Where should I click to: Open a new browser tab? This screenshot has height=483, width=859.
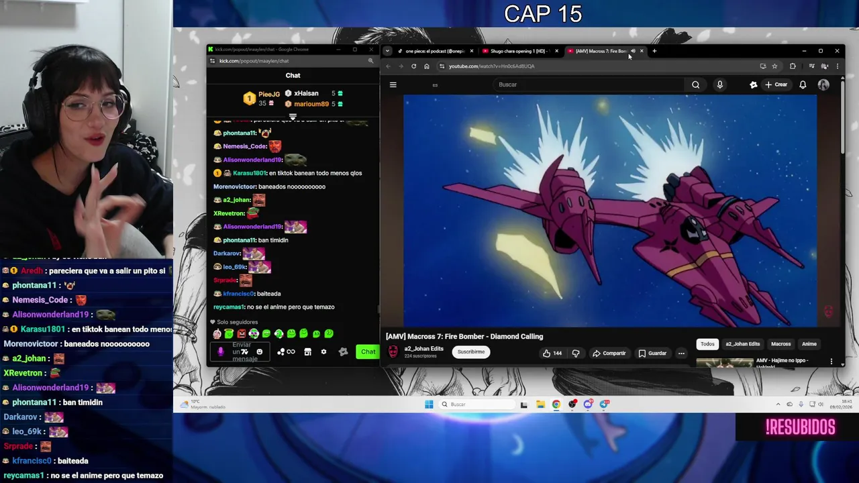(x=654, y=51)
